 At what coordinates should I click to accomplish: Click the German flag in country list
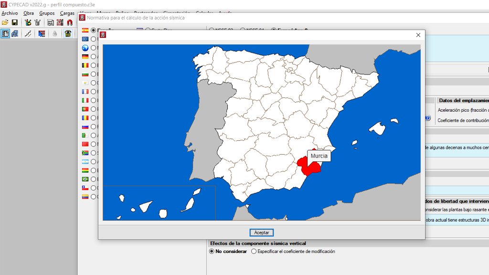(85, 56)
